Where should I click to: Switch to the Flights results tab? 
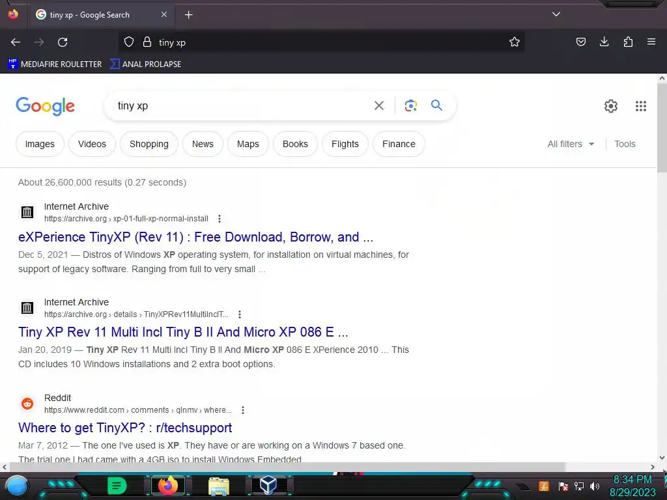[345, 144]
